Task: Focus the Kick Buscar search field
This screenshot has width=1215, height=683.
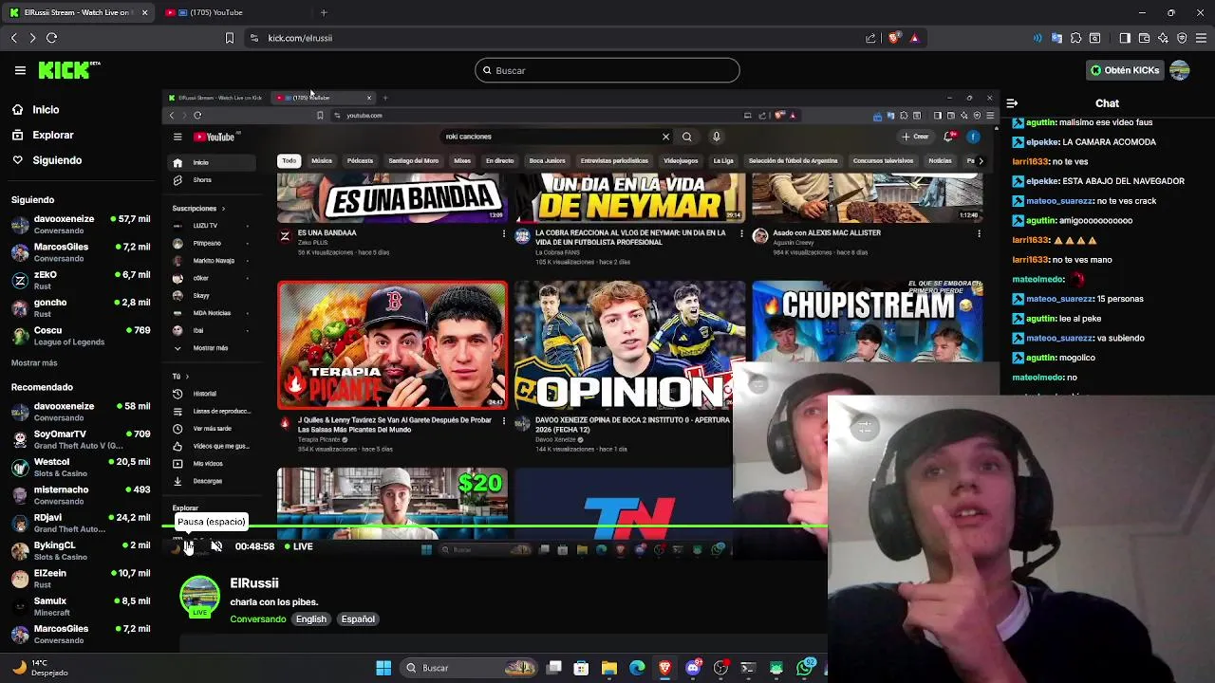Action: pyautogui.click(x=607, y=70)
